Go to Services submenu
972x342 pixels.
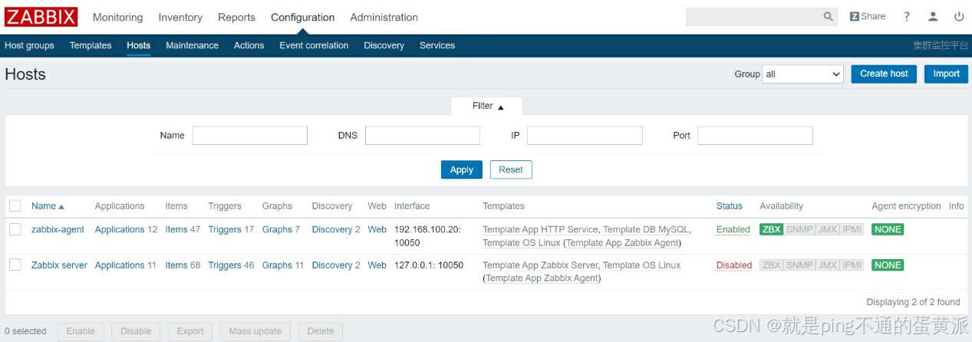coord(437,45)
